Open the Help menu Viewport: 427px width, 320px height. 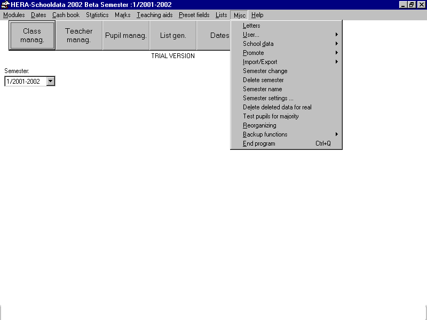(257, 15)
